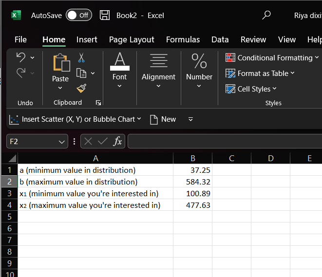The width and height of the screenshot is (322, 277).
Task: Toggle the AutoSave switch
Action: tap(78, 15)
